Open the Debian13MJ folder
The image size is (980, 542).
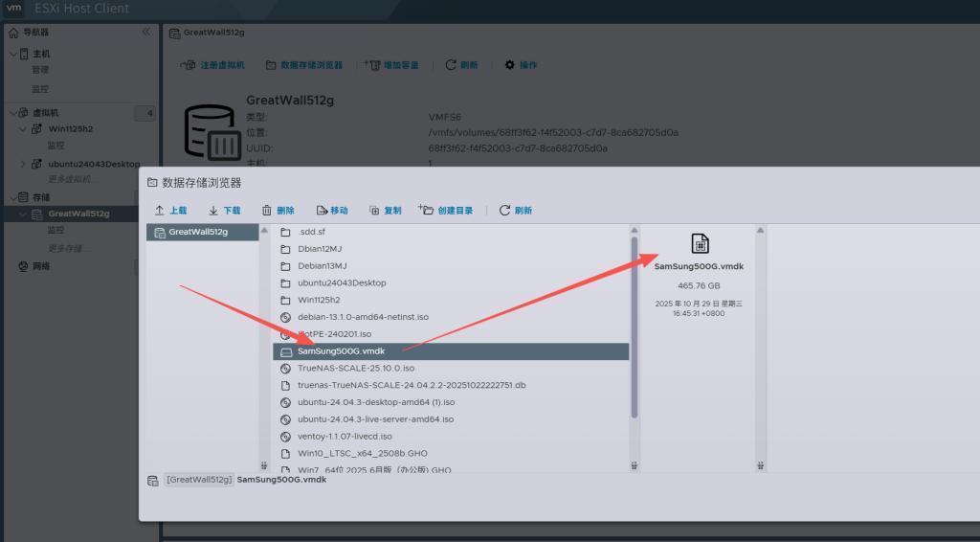(322, 266)
